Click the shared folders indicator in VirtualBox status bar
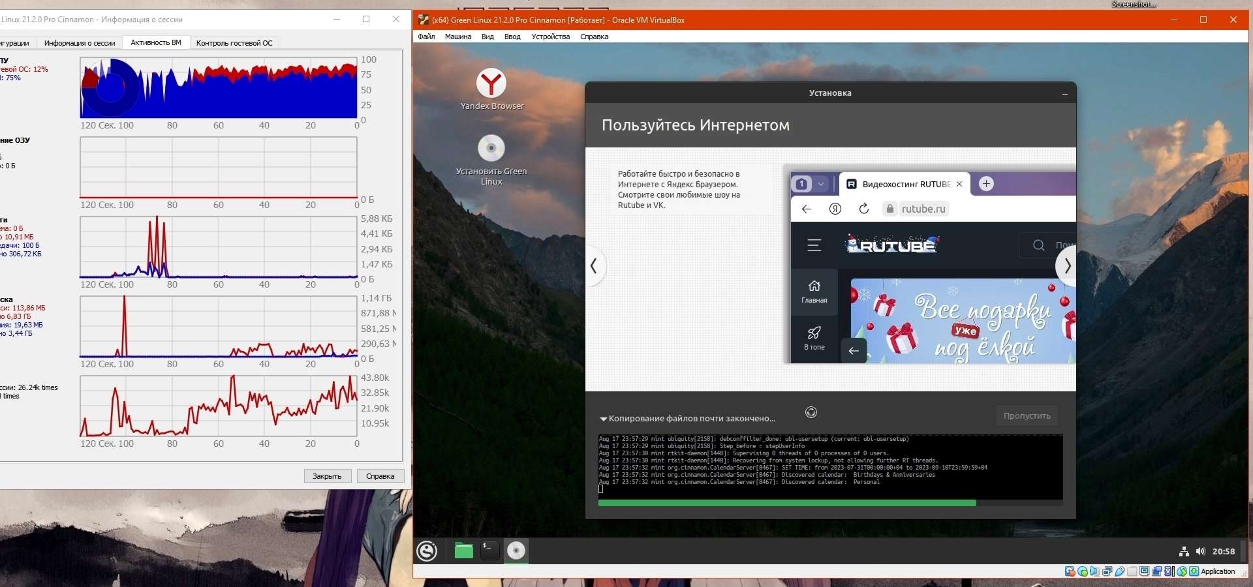 (1132, 572)
